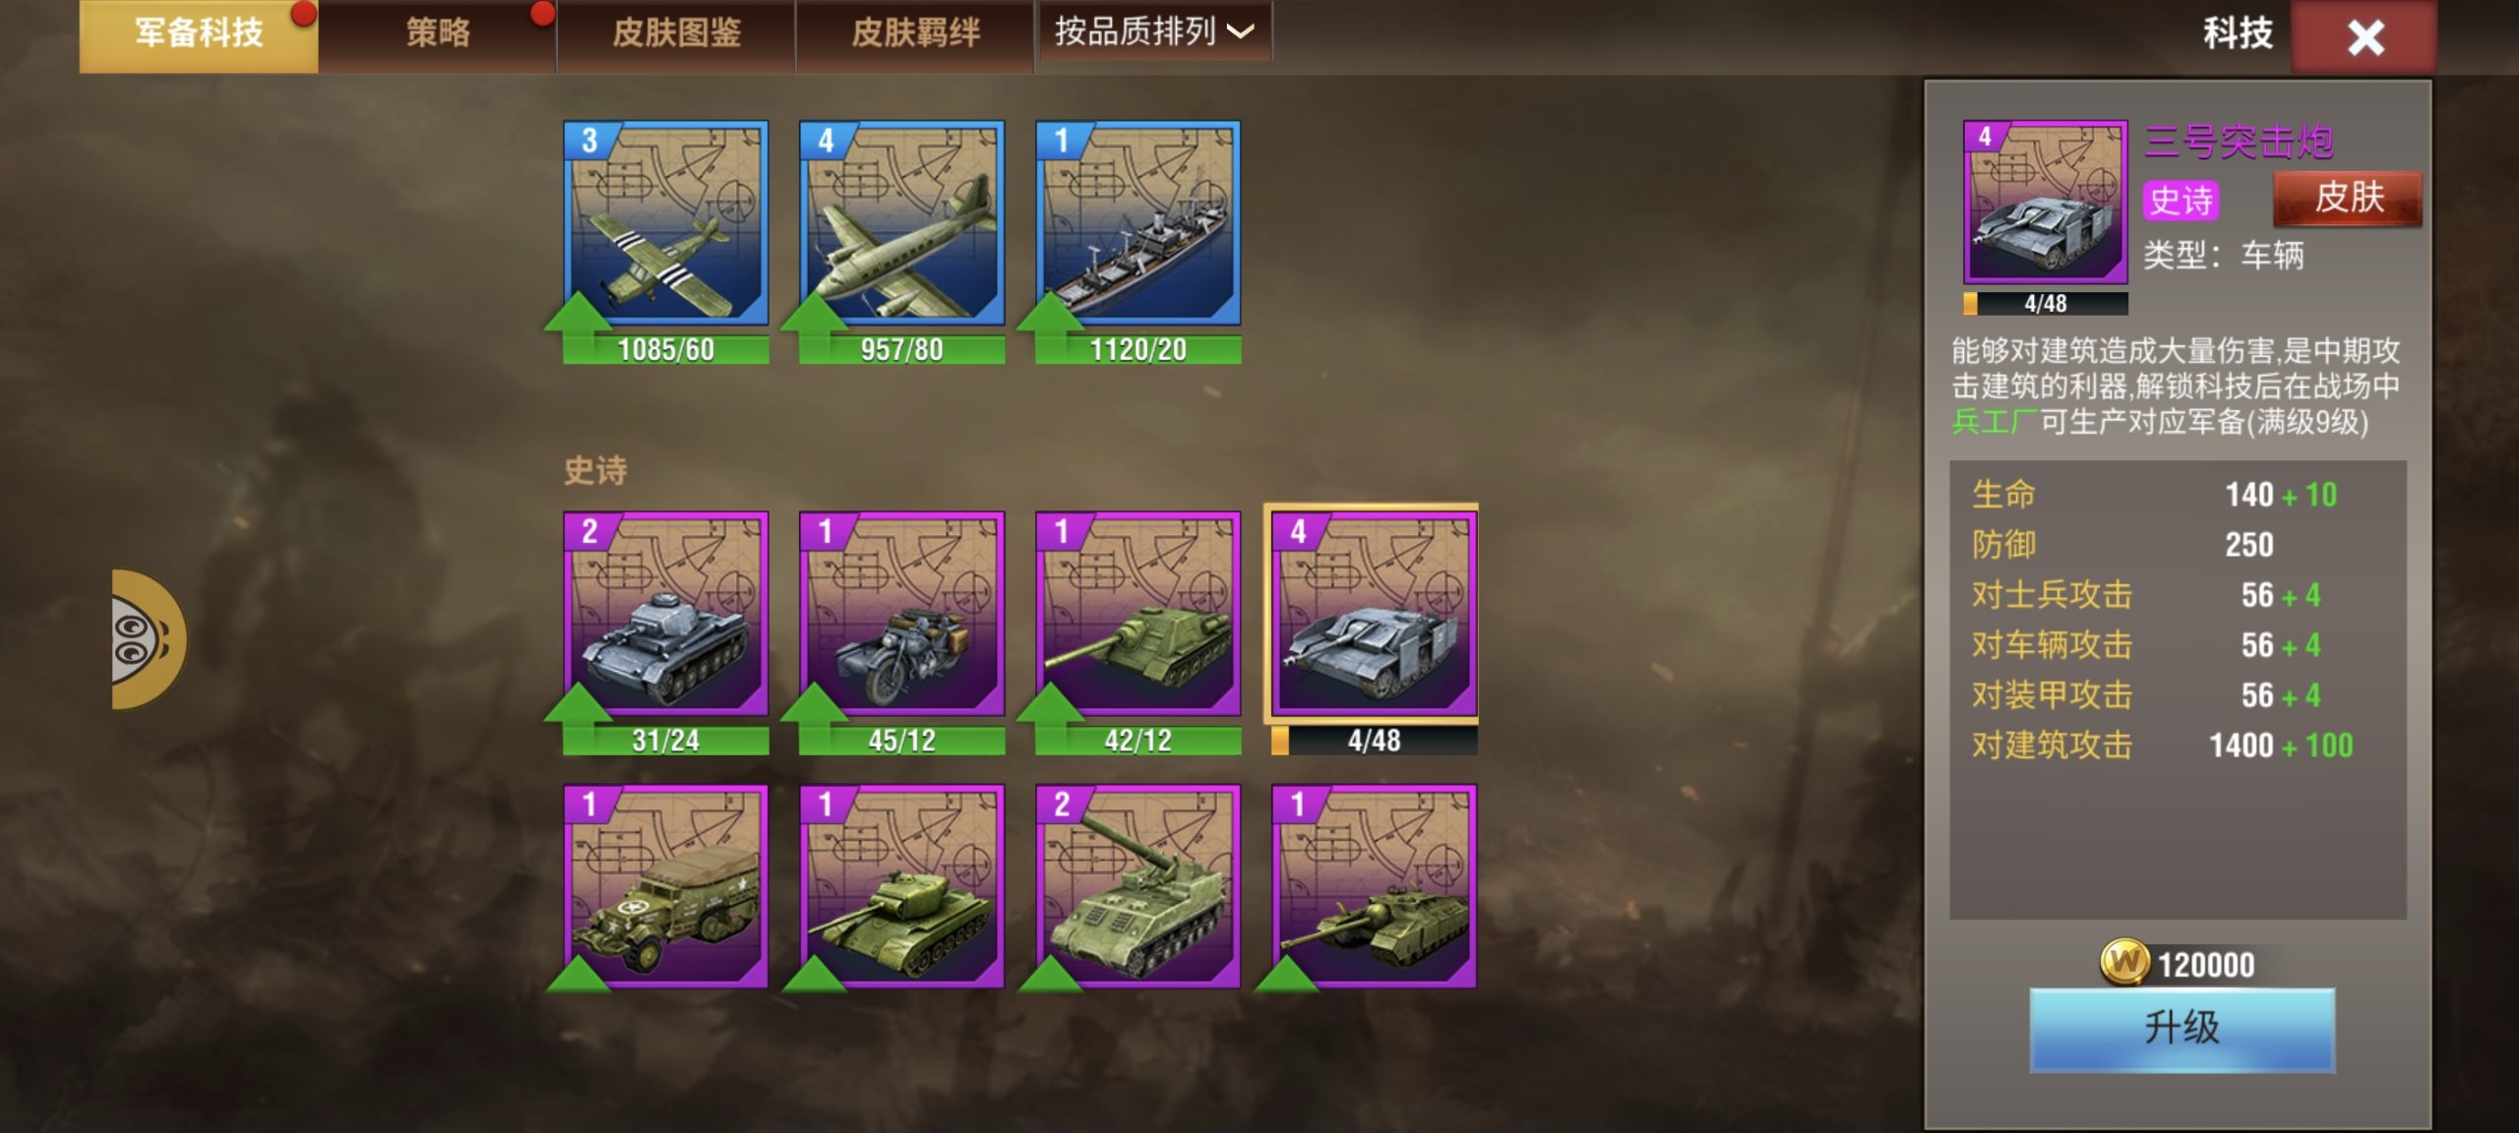Open the 皮肤羁绊 tab
Viewport: 2519px width, 1133px height.
coord(915,34)
